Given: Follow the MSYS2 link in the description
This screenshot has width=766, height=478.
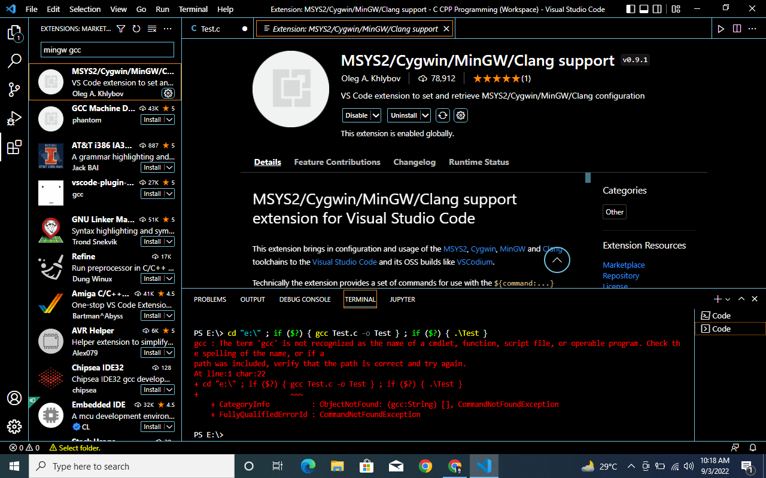Looking at the screenshot, I should point(455,249).
